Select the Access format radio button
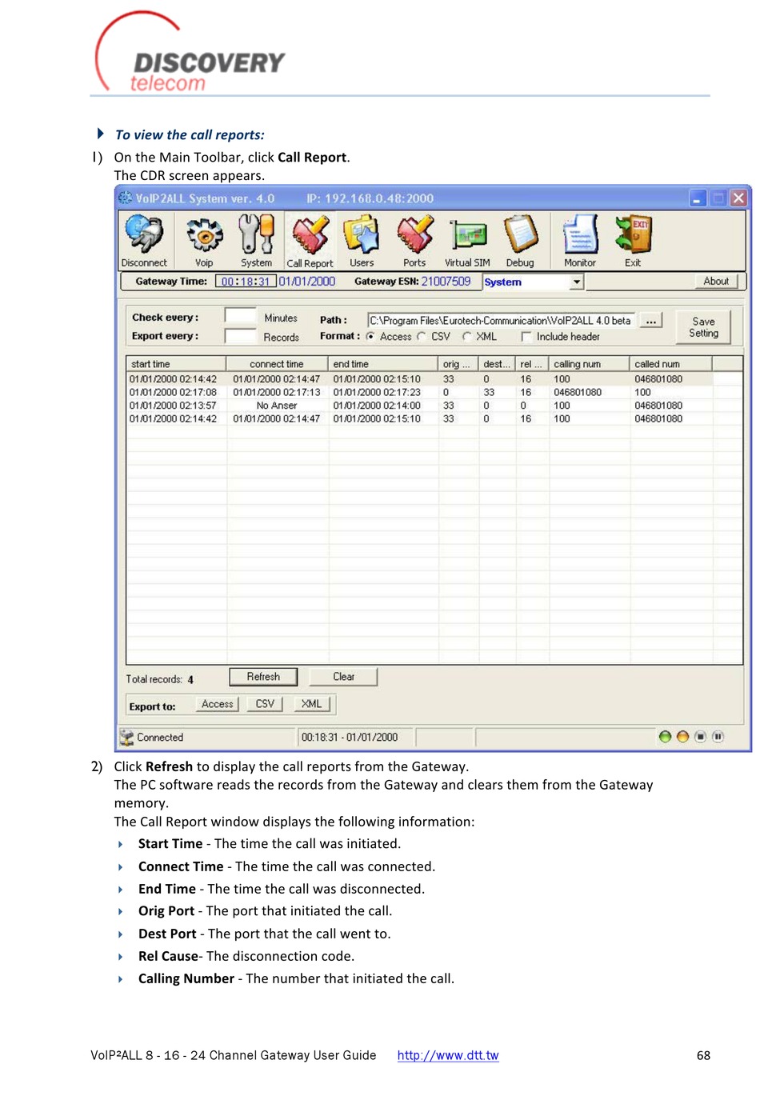 point(370,337)
